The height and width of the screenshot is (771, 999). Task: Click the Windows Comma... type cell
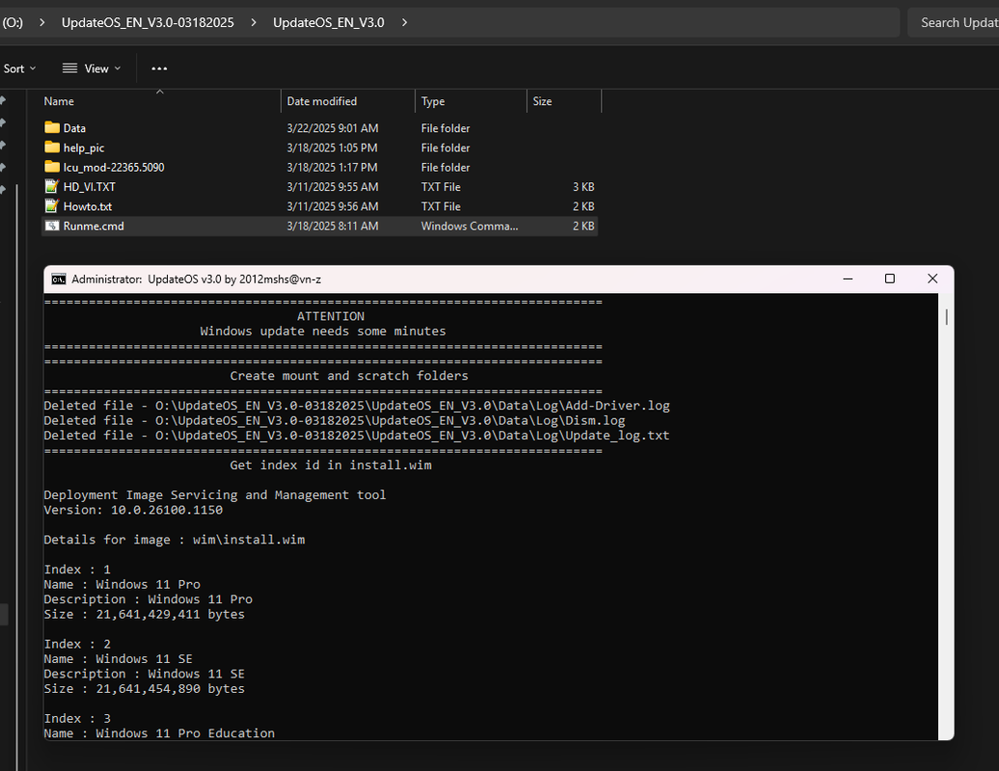[470, 226]
